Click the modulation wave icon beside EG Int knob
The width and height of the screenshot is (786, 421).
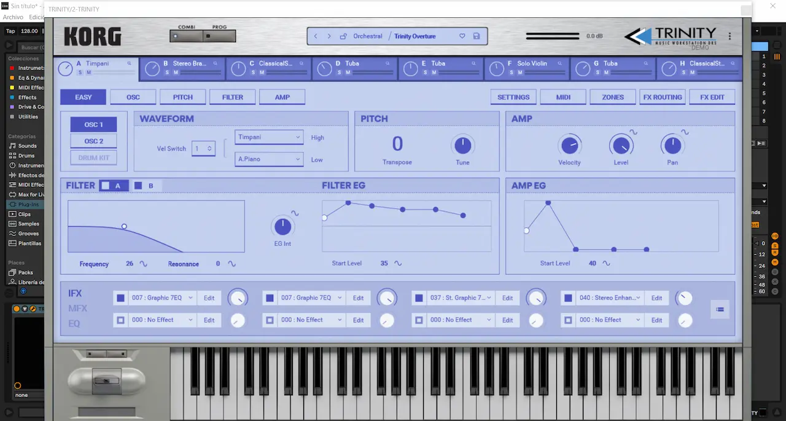click(295, 213)
